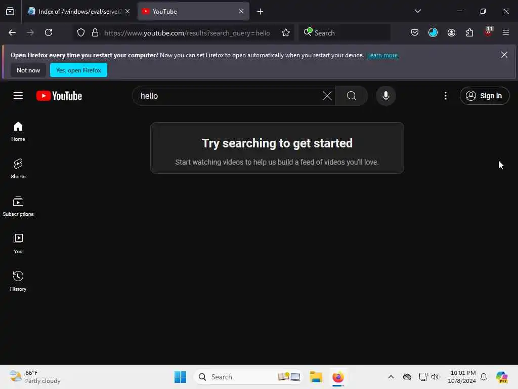This screenshot has height=389, width=518.
Task: Open the weather widget
Action: 35,377
